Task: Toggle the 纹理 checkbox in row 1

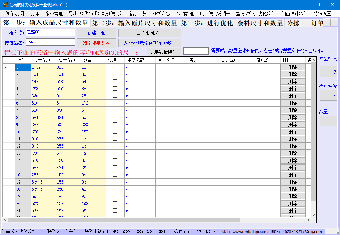Action: [115, 67]
